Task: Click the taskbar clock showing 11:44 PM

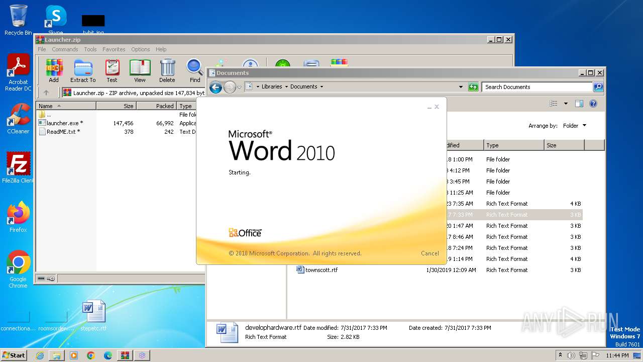Action: tap(617, 355)
